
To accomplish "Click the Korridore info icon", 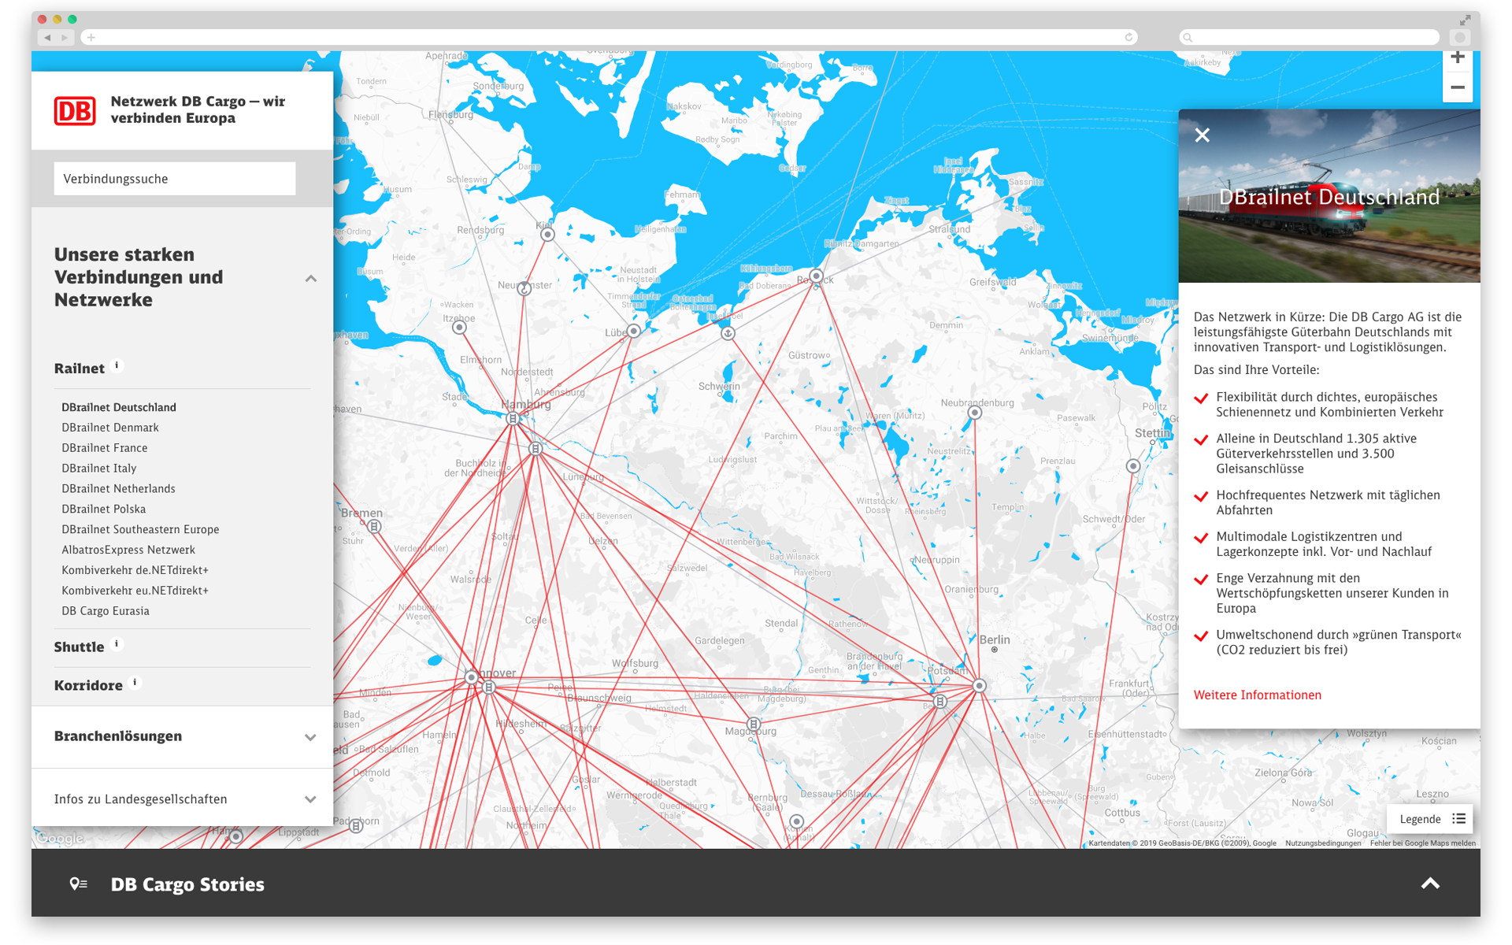I will 135,683.
